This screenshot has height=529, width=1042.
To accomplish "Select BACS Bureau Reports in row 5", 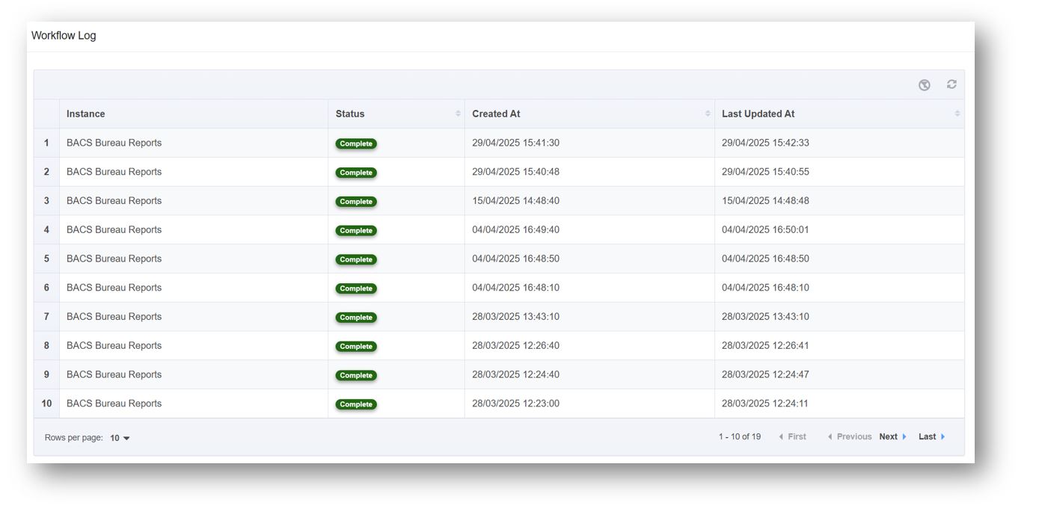I will click(114, 259).
